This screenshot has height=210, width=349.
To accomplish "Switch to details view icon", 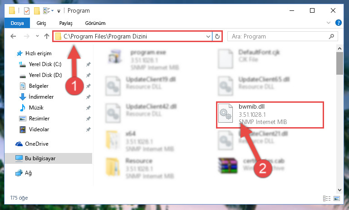I will (326, 198).
